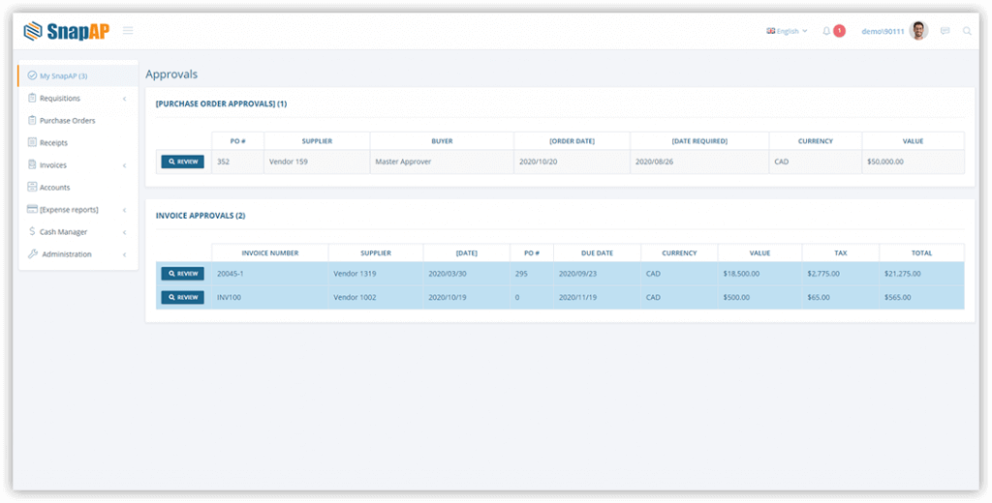Click the $21,275.00 total cell
Viewport: 992px width, 503px height.
point(922,274)
